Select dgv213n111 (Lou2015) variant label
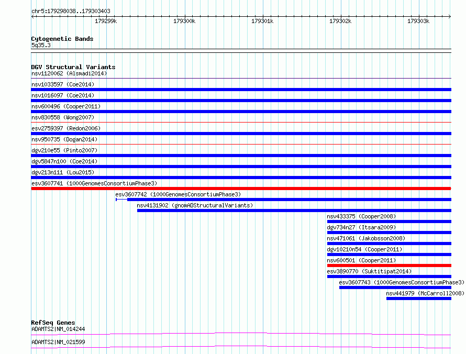Viewport: 466px width, 354px height. point(63,172)
